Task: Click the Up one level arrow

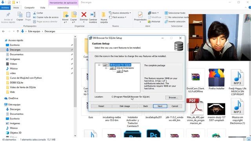Action: [x=18, y=31]
